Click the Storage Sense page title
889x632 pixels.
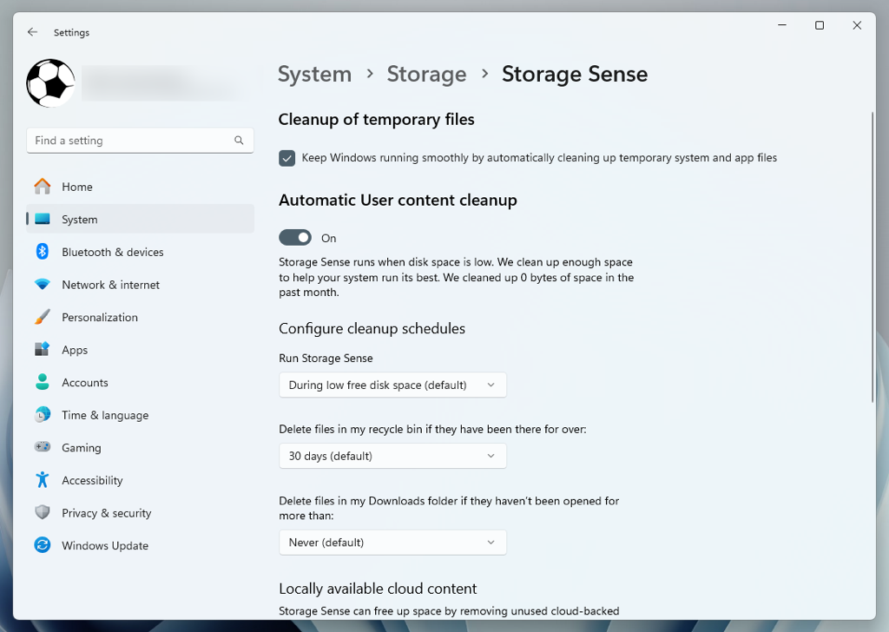(x=575, y=75)
